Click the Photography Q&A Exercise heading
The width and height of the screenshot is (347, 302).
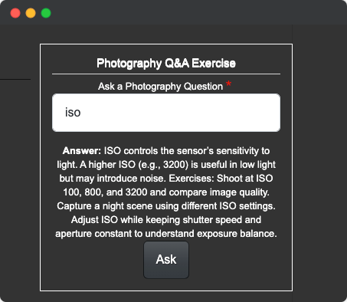tap(166, 63)
